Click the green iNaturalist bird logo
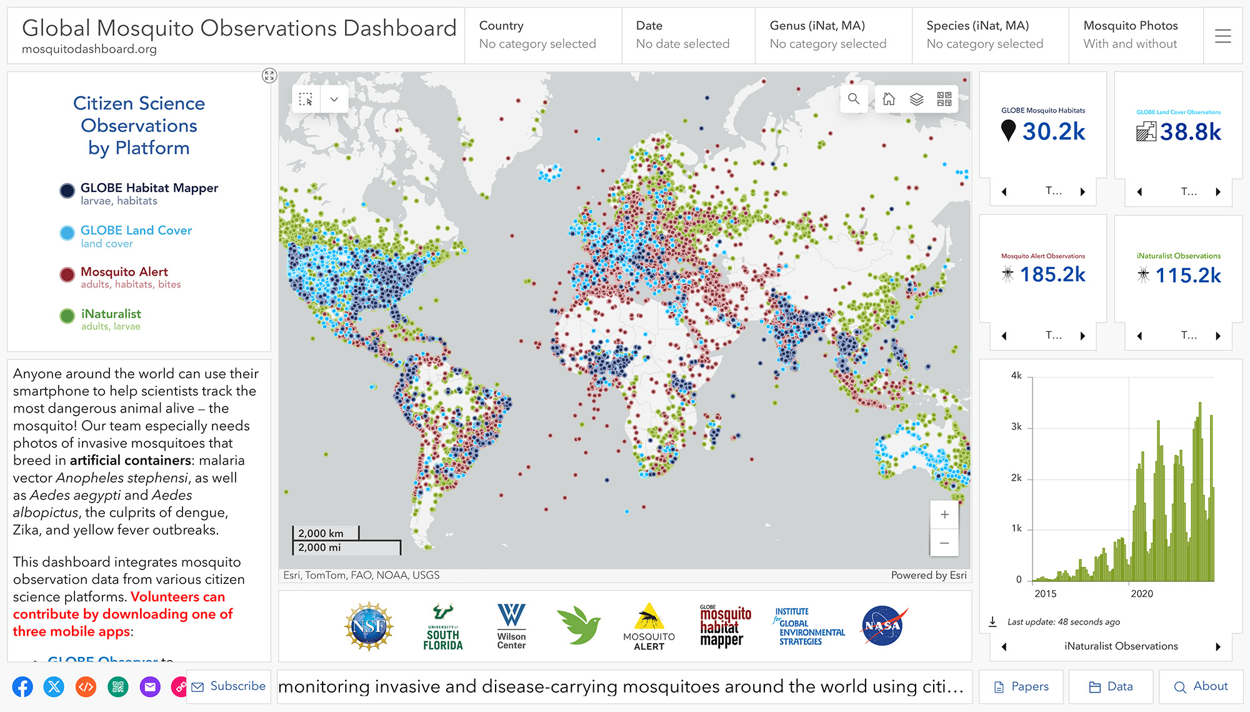Image resolution: width=1250 pixels, height=712 pixels. [x=578, y=625]
